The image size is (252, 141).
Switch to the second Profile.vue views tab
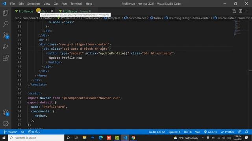point(76,11)
